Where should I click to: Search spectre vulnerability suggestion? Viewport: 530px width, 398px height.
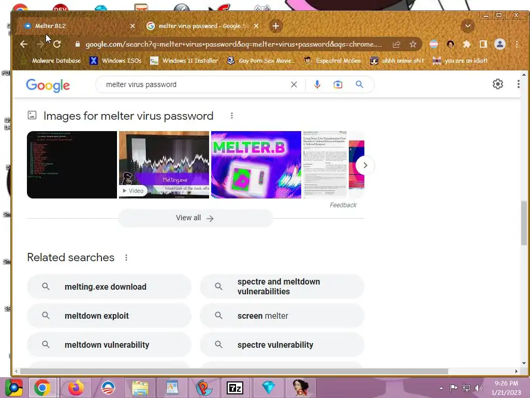(x=282, y=345)
